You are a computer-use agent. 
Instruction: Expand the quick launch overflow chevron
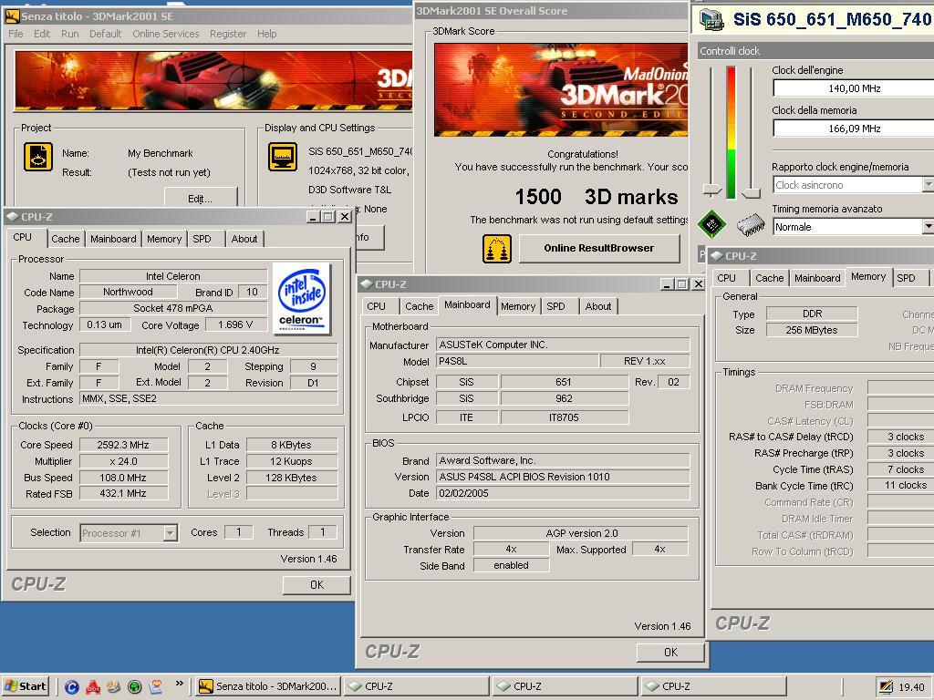[179, 684]
